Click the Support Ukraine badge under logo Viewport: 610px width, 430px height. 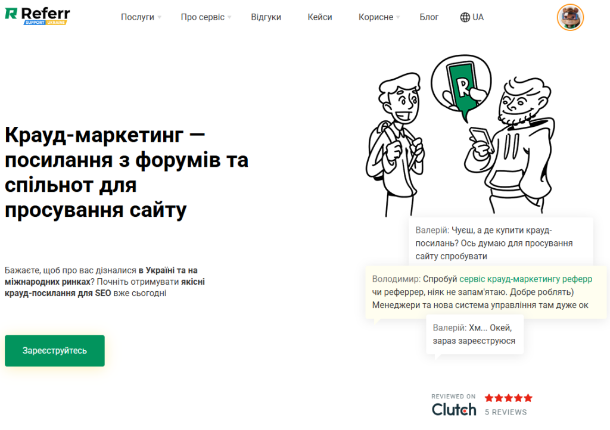(x=45, y=23)
